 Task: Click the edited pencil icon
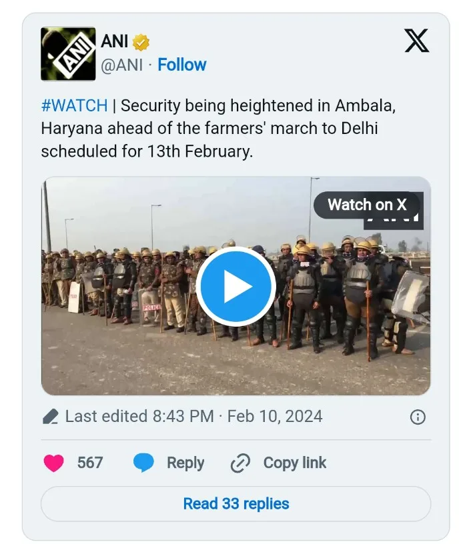point(50,417)
